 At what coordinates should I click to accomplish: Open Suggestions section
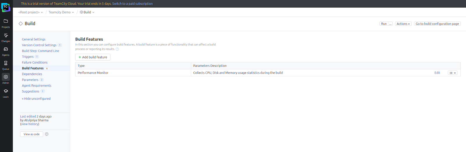coord(31,91)
